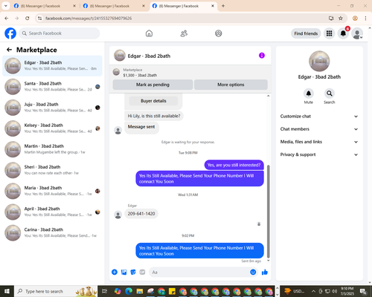This screenshot has height=297, width=372.
Task: Expand Privacy & support section
Action: [319, 154]
